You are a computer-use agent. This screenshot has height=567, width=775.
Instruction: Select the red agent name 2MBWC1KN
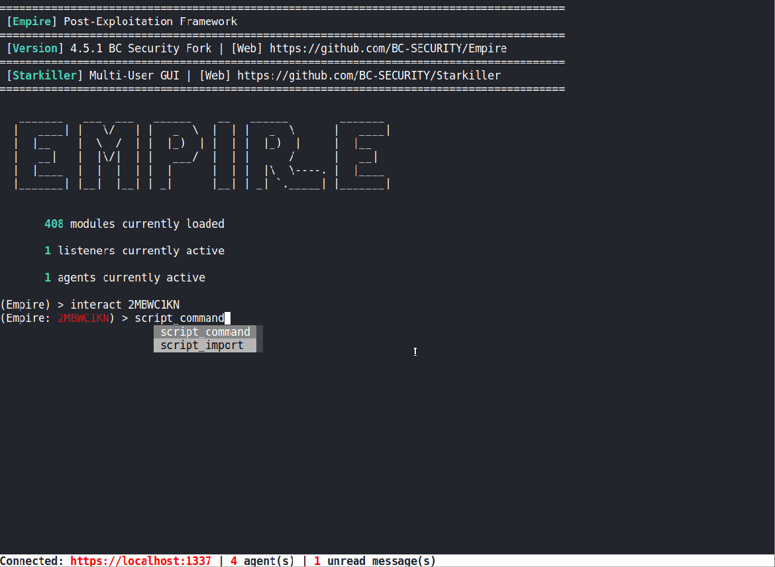pos(83,318)
